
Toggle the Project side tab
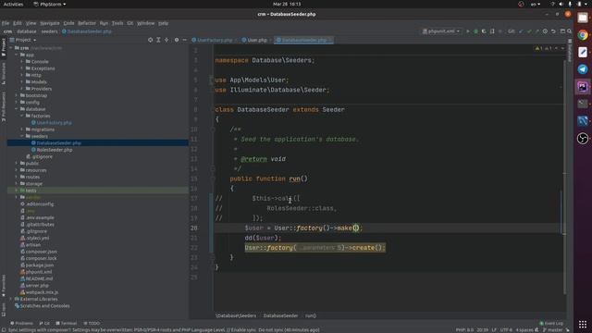[x=4, y=46]
